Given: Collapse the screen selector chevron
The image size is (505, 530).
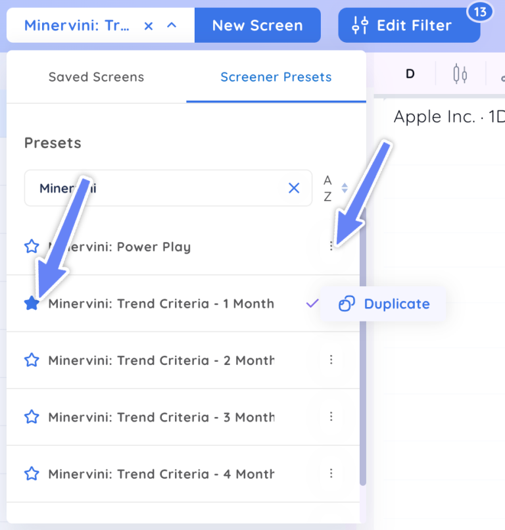Looking at the screenshot, I should [172, 26].
